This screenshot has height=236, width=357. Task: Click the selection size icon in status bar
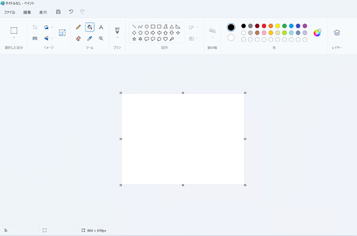click(45, 230)
